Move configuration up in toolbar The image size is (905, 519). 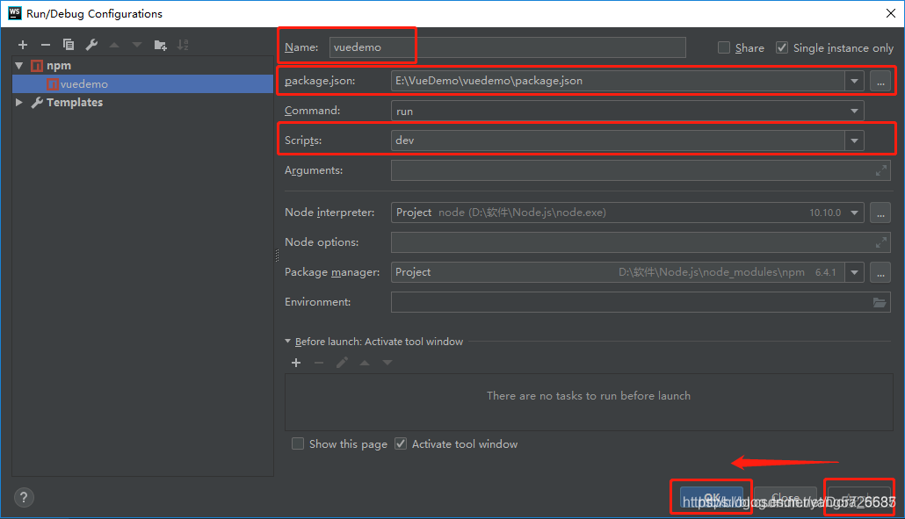pos(114,45)
